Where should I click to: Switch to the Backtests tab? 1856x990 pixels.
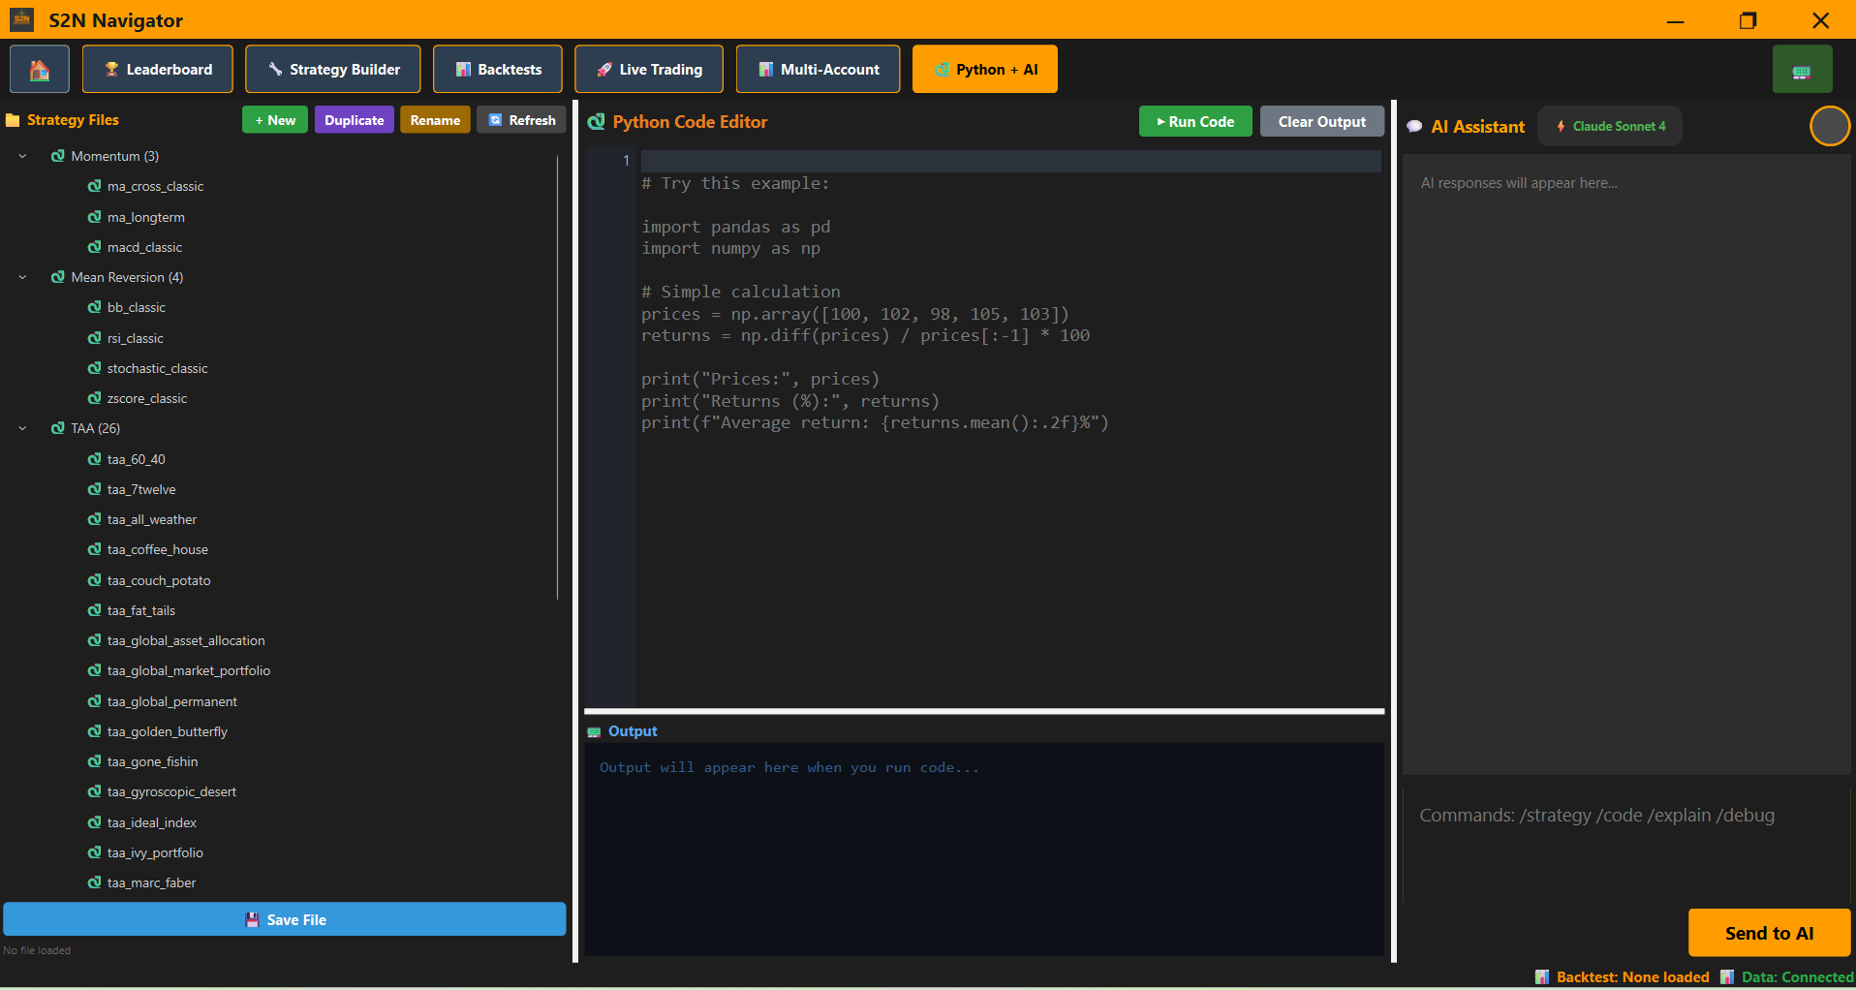coord(498,70)
